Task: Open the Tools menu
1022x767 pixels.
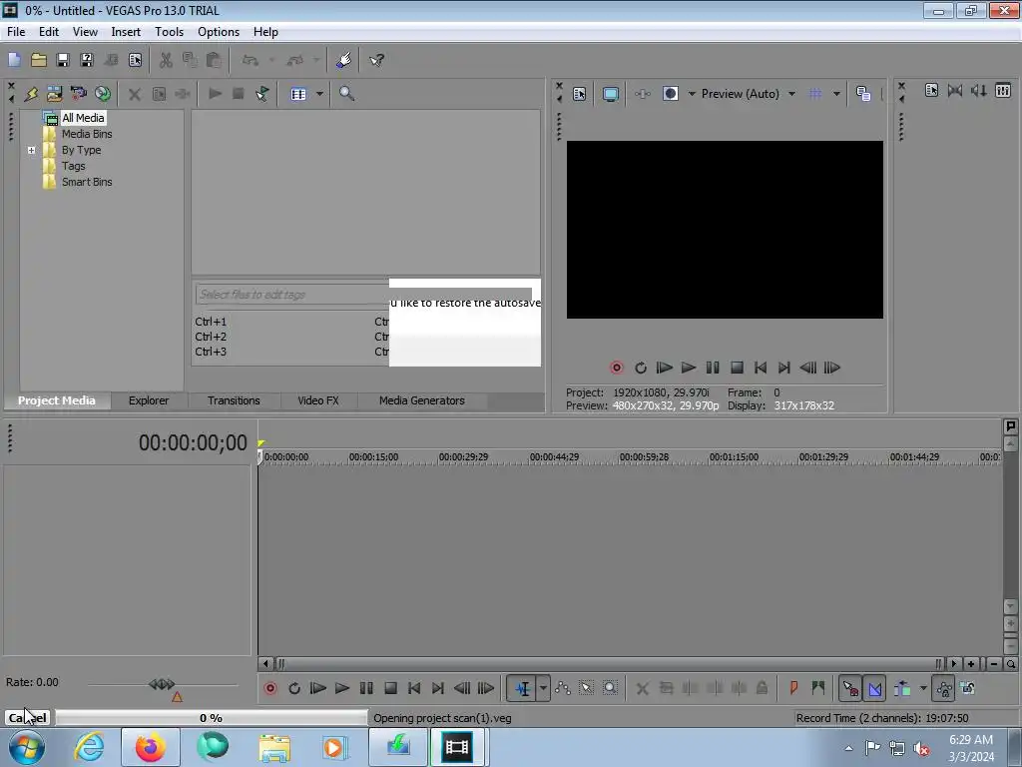Action: [169, 32]
